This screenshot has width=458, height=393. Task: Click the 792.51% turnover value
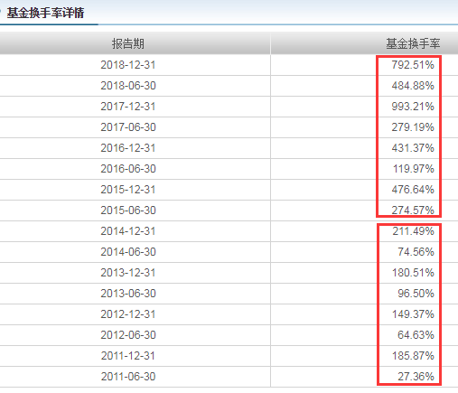click(x=413, y=65)
